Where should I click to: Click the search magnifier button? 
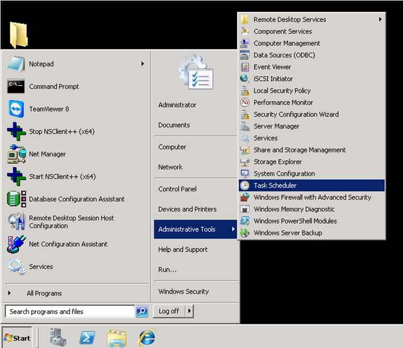pyautogui.click(x=142, y=311)
